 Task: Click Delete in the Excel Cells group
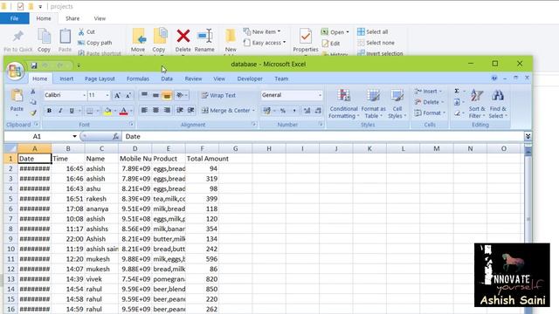pyautogui.click(x=429, y=102)
